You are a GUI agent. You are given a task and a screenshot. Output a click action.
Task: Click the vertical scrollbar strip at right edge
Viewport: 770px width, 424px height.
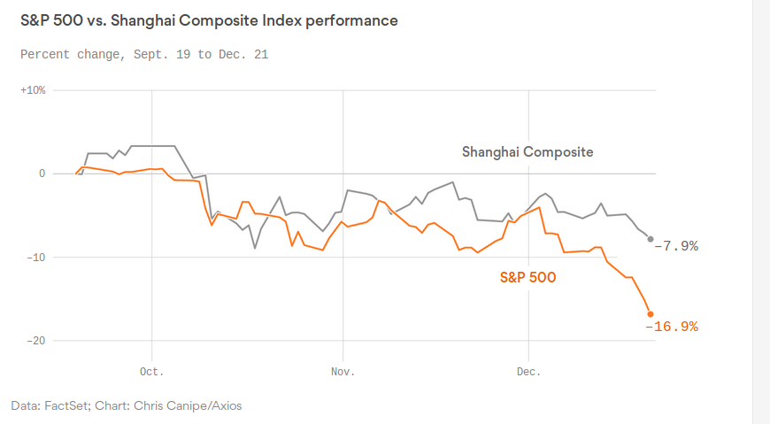pos(760,212)
